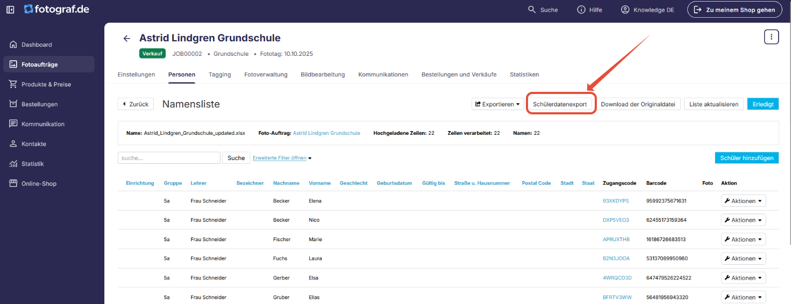791x304 pixels.
Task: Open access code DXP5VEO3
Action: 616,220
